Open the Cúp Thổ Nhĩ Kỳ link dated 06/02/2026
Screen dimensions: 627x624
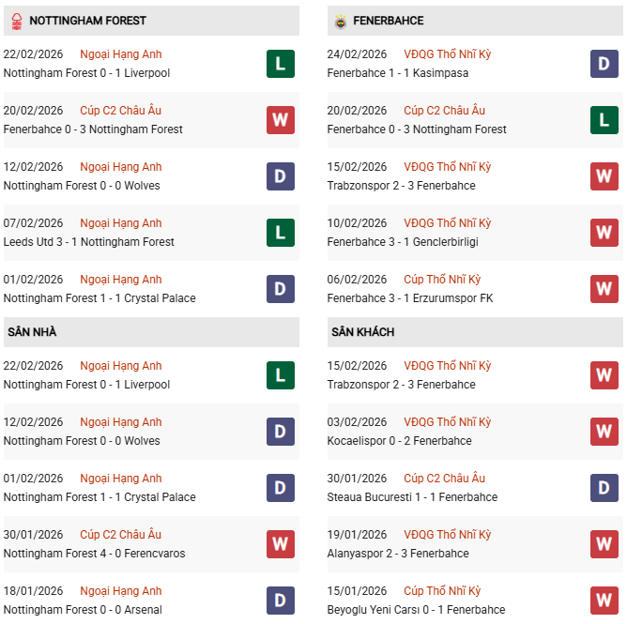click(442, 280)
